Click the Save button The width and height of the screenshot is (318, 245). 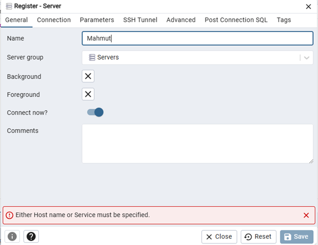point(296,237)
